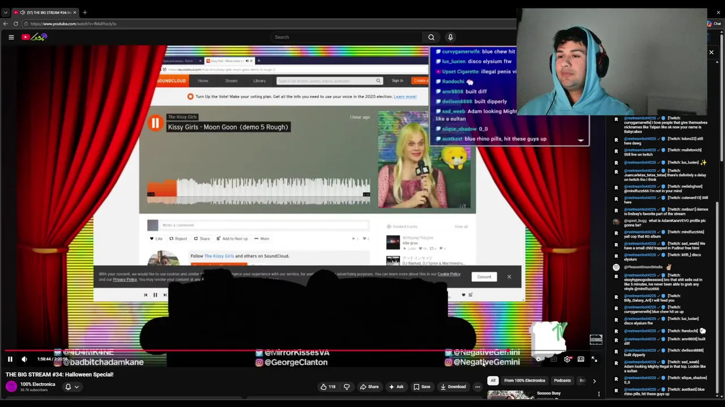Screen dimensions: 725x407
Task: View site information icon in address bar
Action: 25,24
